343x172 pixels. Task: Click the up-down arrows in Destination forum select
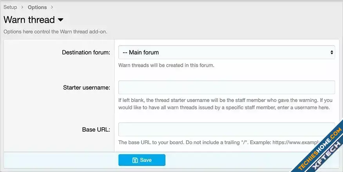click(x=331, y=52)
